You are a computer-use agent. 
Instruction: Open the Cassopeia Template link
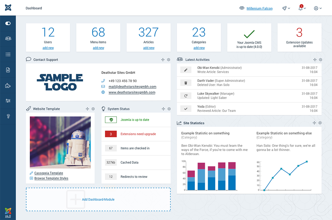tap(49, 173)
